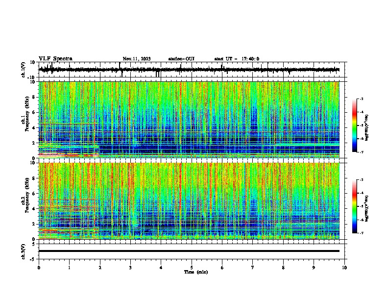Click time-axis tick label "1" at bottom
Viewport: 388px width, 300px height.
pyautogui.click(x=70, y=268)
